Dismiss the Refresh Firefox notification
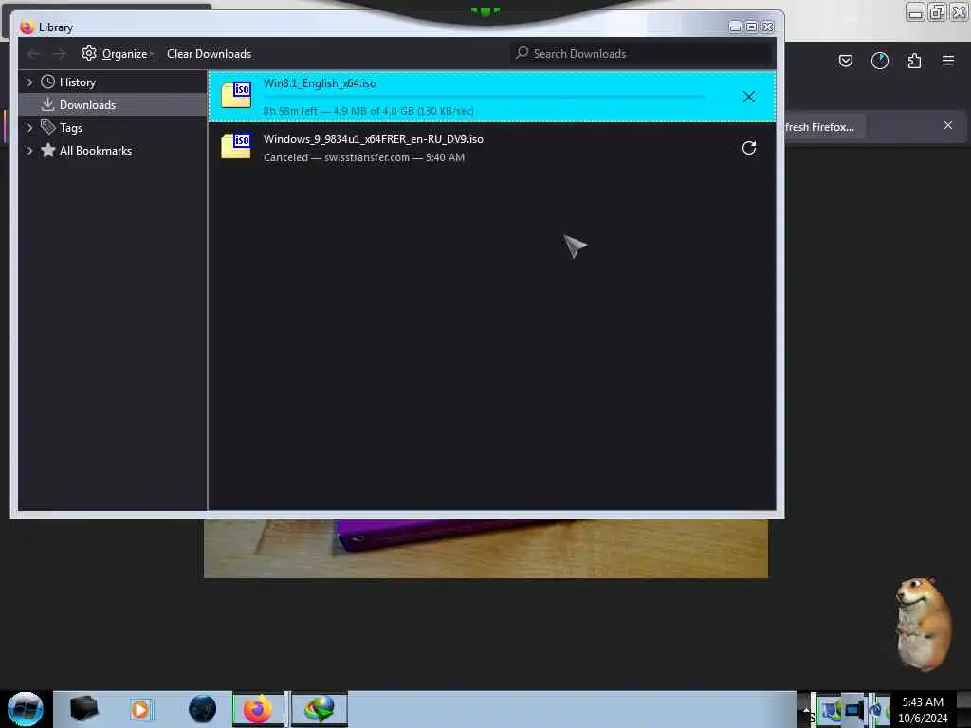Screen dimensions: 971x728 point(948,125)
